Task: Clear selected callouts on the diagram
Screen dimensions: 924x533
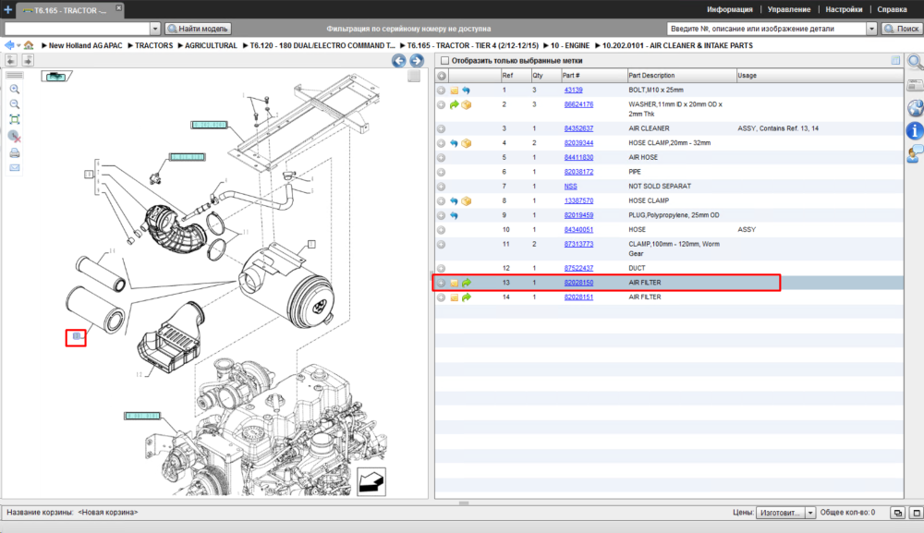Action: click(15, 136)
